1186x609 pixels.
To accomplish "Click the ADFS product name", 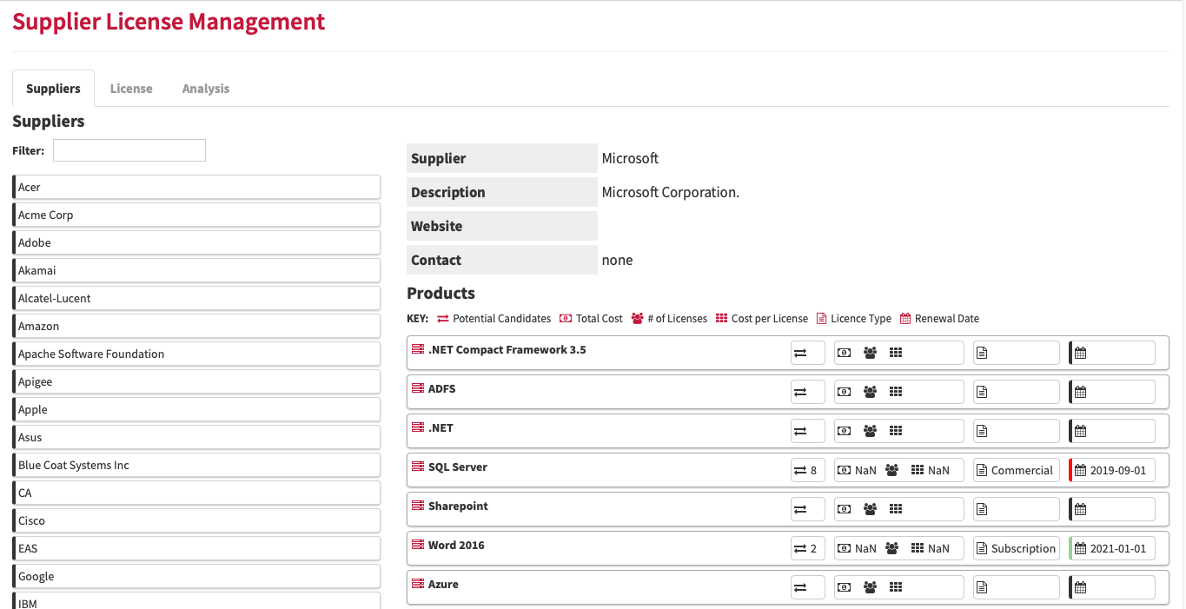I will (x=441, y=389).
